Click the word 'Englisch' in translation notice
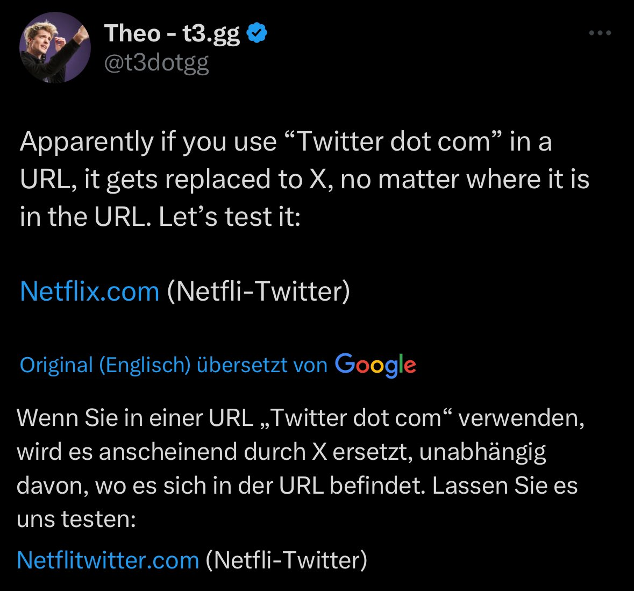The width and height of the screenshot is (634, 591). 145,365
